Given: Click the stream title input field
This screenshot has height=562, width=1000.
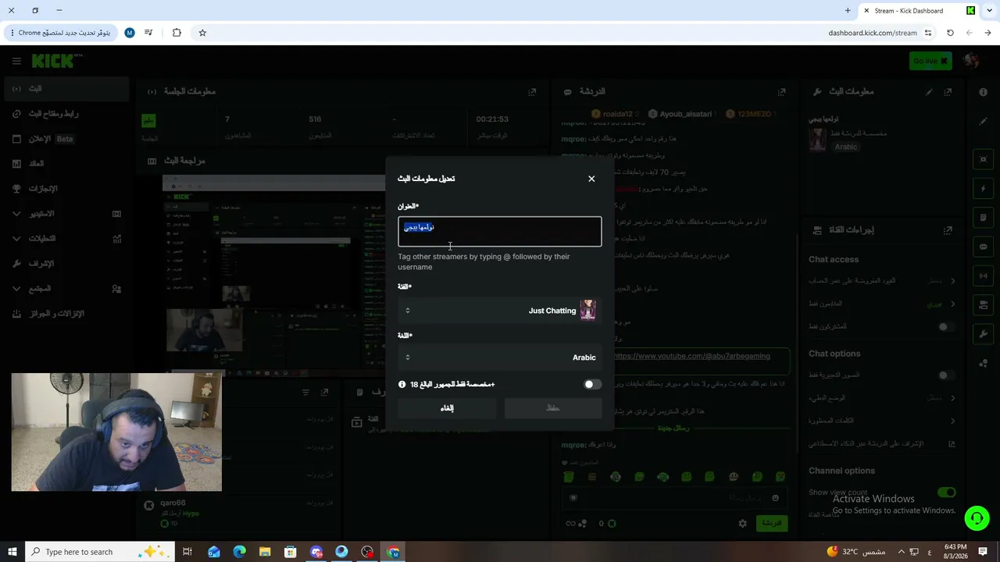Looking at the screenshot, I should (500, 232).
